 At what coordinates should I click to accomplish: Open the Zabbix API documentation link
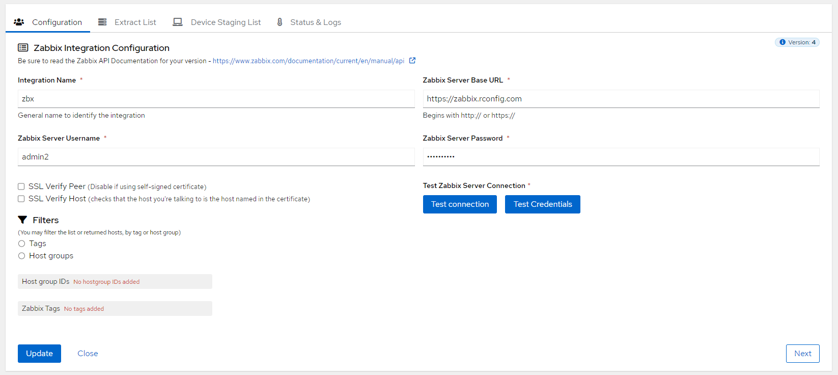click(309, 61)
